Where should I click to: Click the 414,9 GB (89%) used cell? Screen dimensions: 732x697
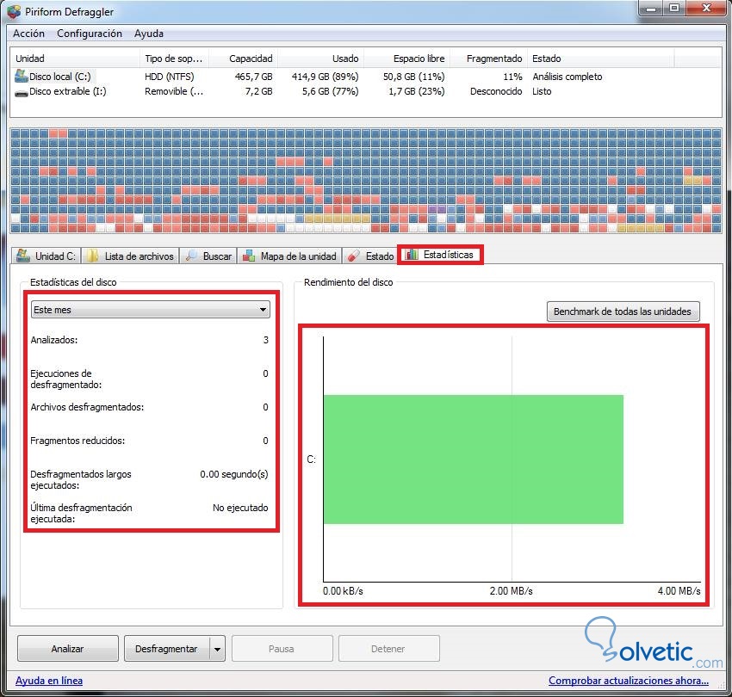[325, 77]
